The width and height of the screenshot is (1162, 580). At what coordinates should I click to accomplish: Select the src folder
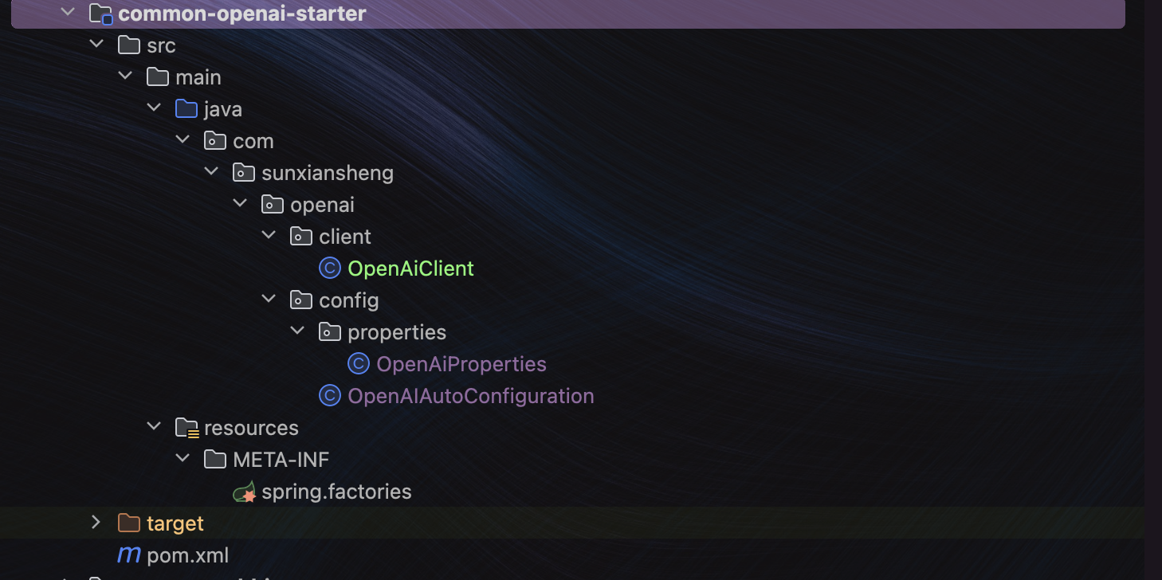(161, 45)
